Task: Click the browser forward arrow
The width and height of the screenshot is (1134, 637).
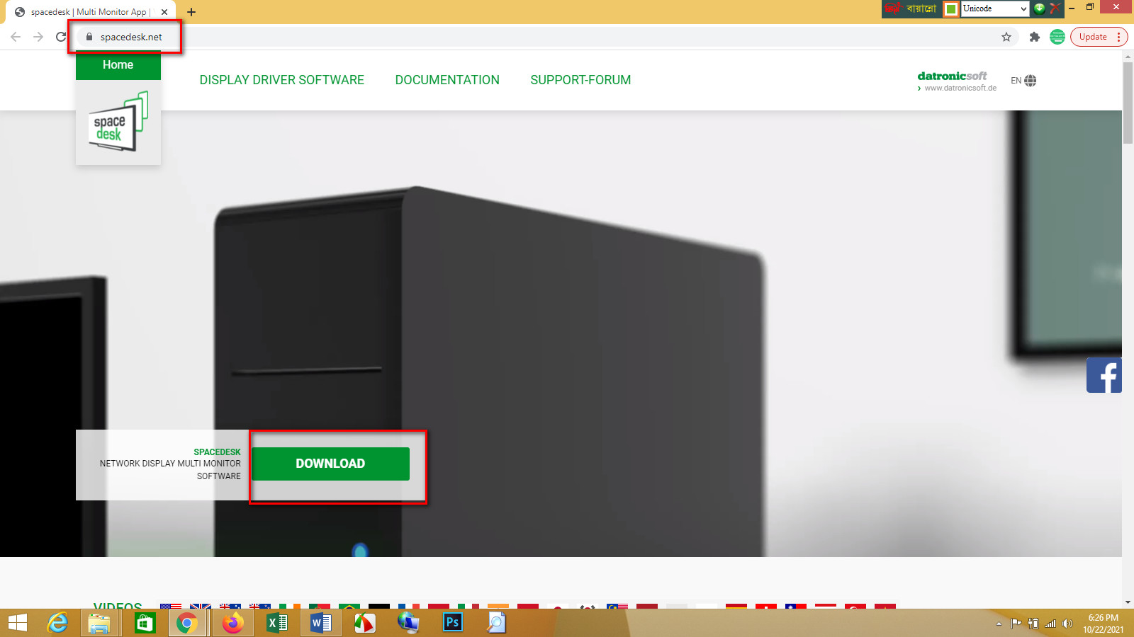Action: 38,37
